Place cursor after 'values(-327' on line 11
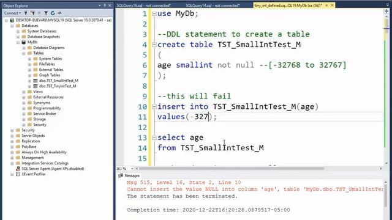This screenshot has width=392, height=220. [x=209, y=117]
